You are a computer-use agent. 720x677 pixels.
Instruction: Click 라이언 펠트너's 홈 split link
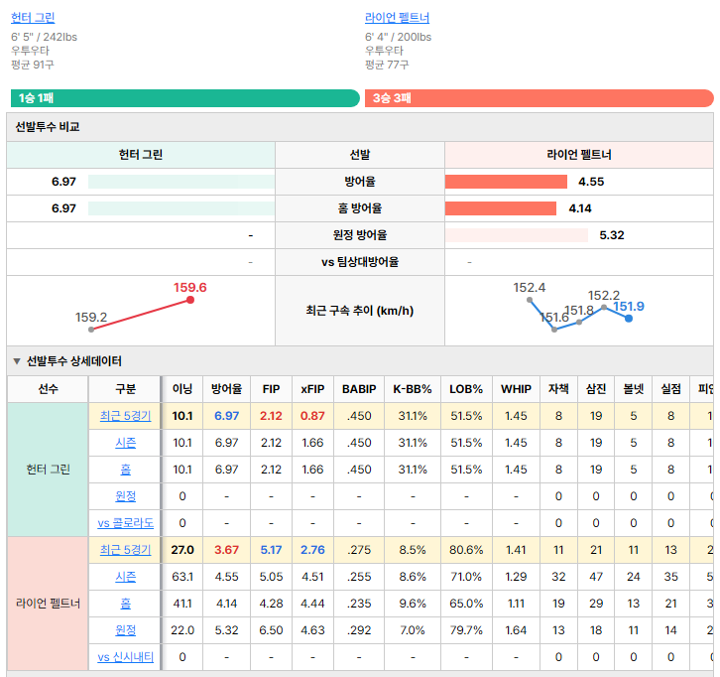[x=125, y=604]
